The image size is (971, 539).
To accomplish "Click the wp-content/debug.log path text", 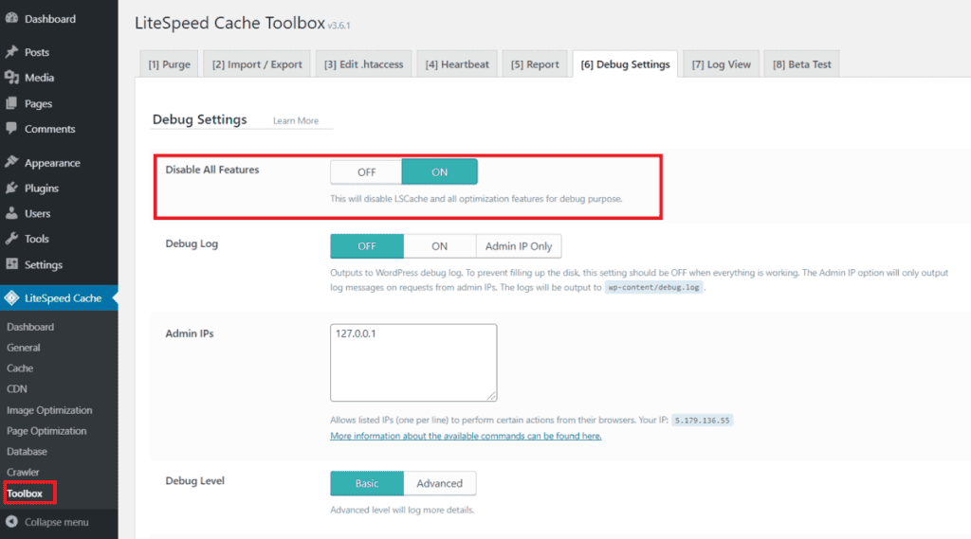I will 654,287.
